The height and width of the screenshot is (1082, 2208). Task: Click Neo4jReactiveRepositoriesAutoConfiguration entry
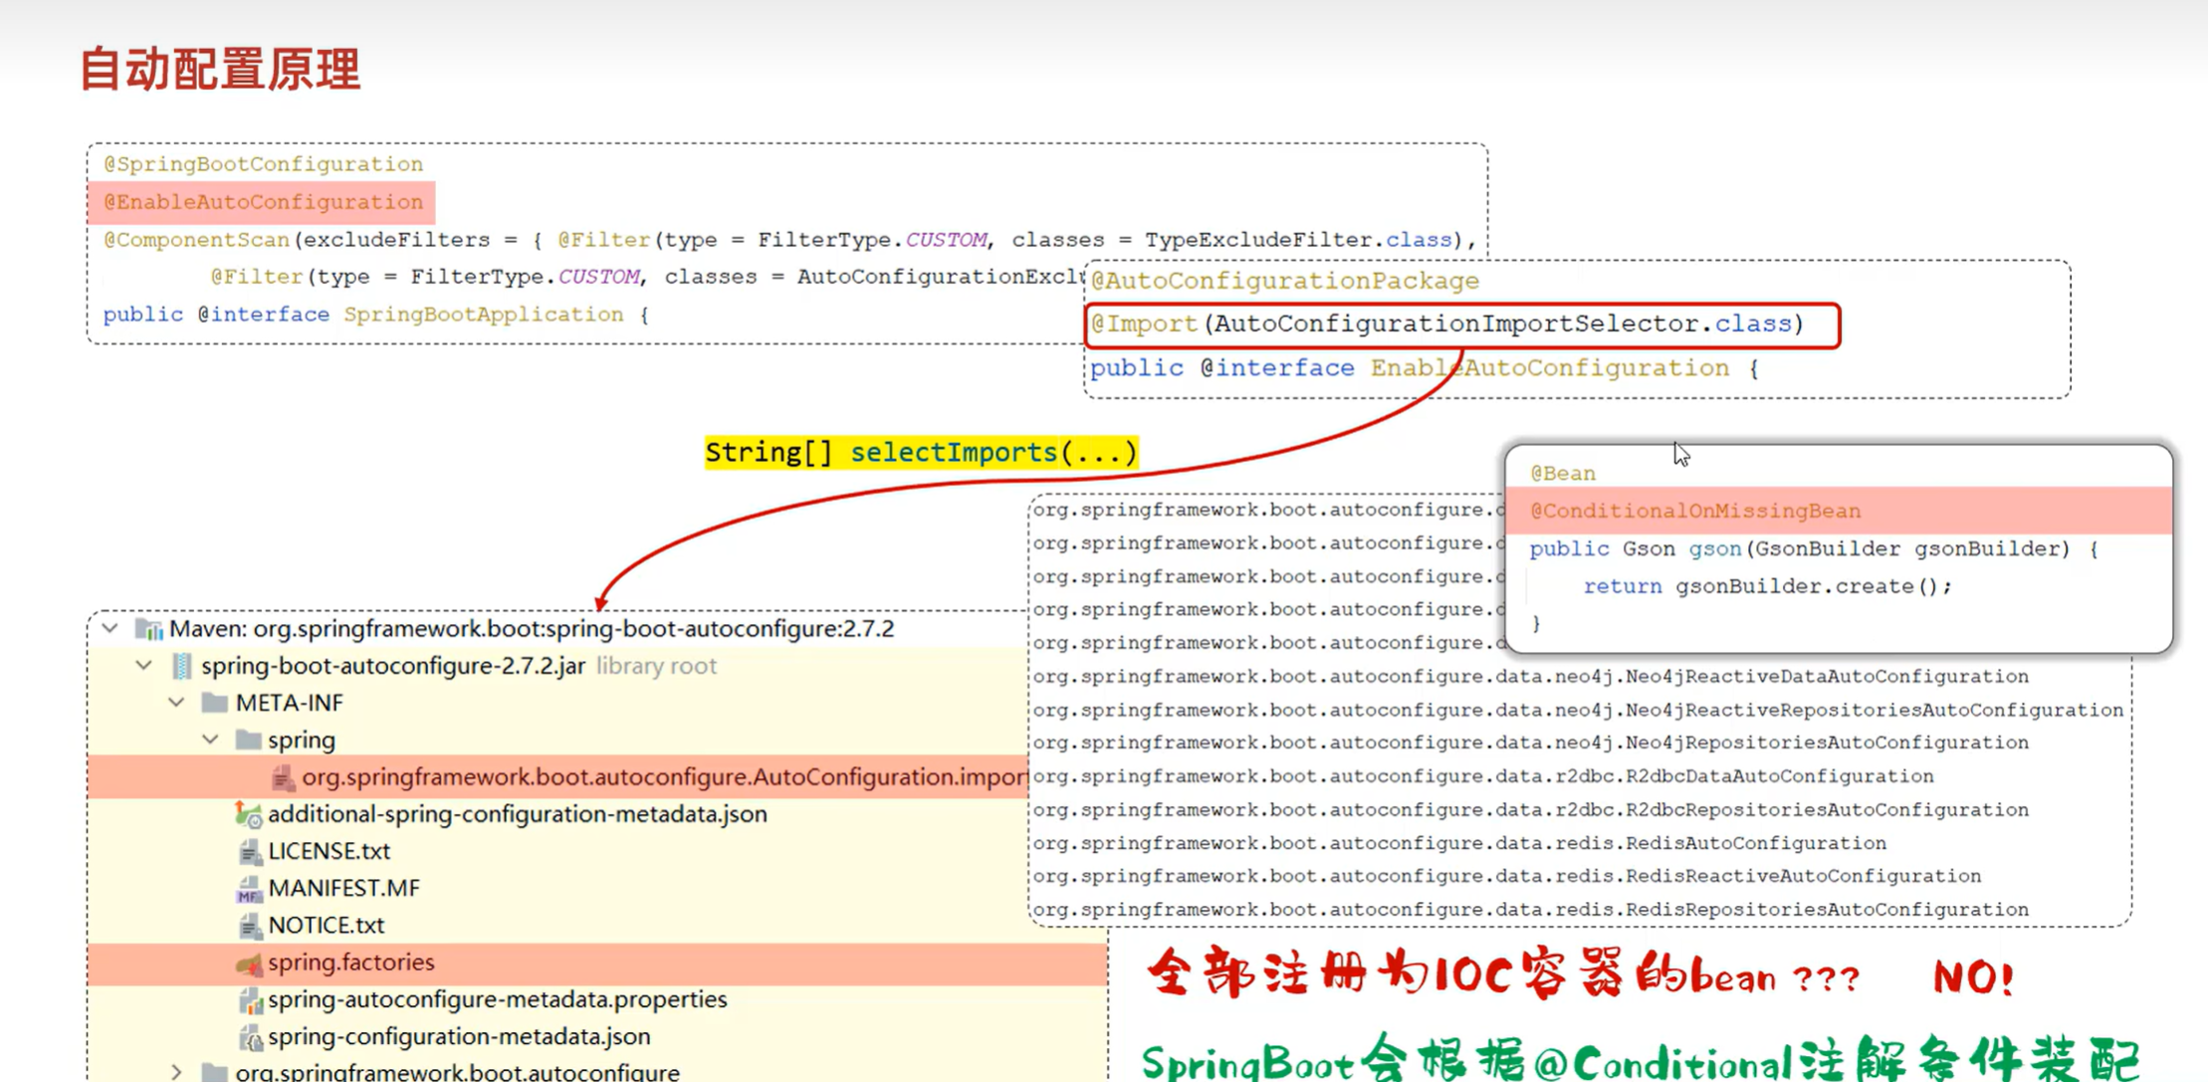1578,710
